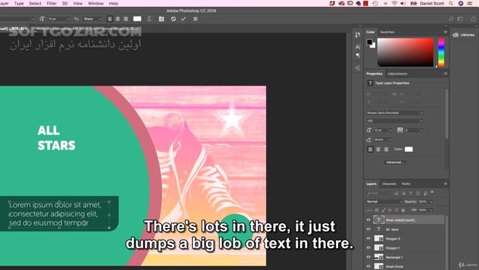Switch to the Paths tab

(406, 184)
